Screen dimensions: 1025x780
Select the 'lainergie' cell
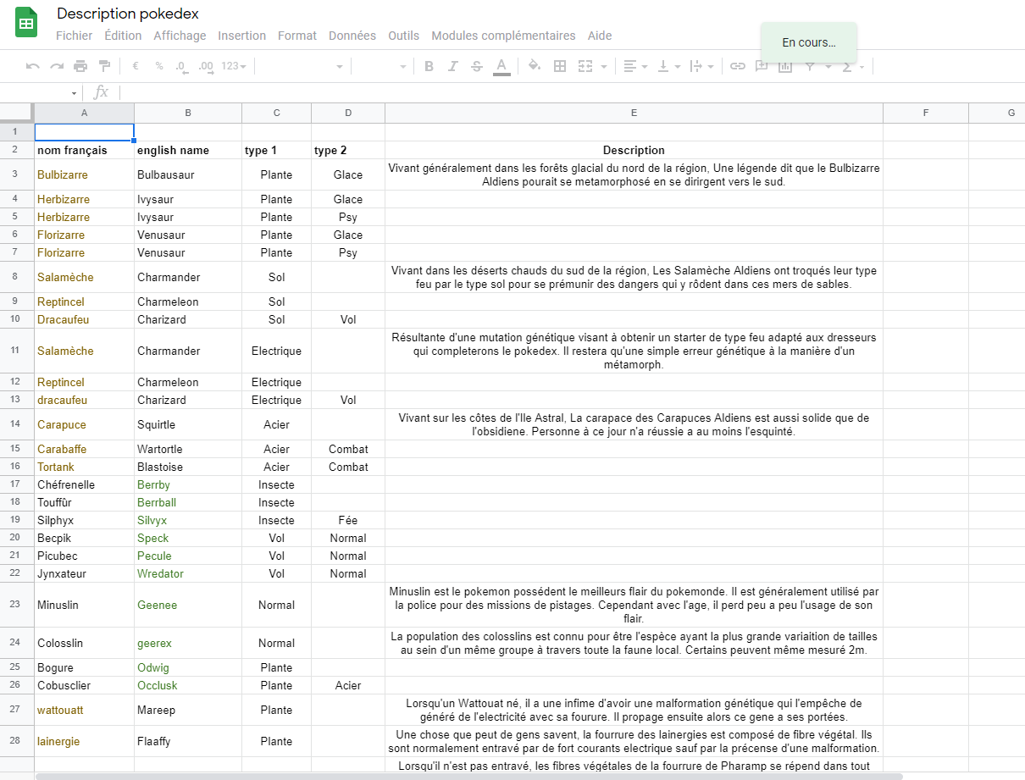point(84,741)
